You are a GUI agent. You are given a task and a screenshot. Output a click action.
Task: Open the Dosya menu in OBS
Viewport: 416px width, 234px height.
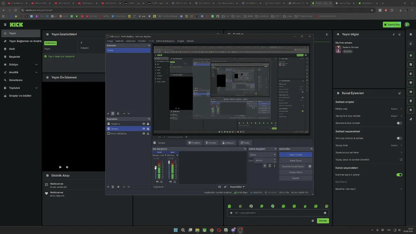point(110,41)
